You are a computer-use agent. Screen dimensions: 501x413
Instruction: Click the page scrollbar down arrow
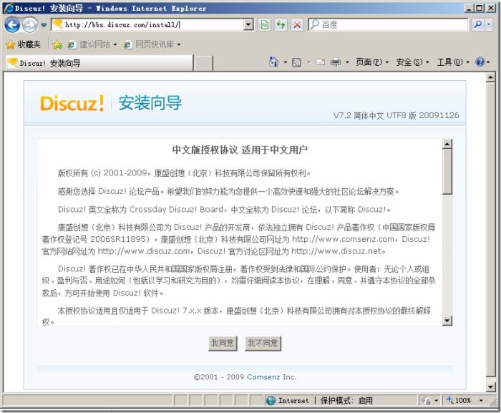(491, 387)
